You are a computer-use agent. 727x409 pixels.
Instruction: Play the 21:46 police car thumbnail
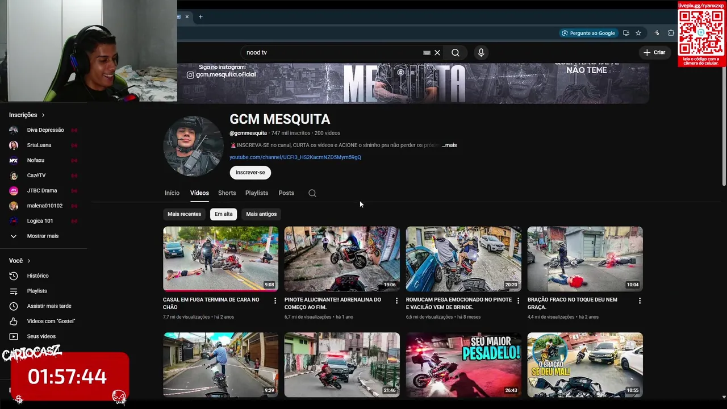tap(342, 365)
